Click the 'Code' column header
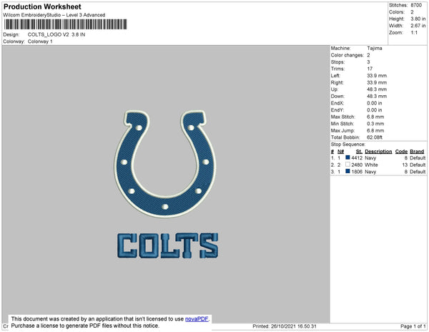This screenshot has height=332, width=429. click(x=401, y=152)
